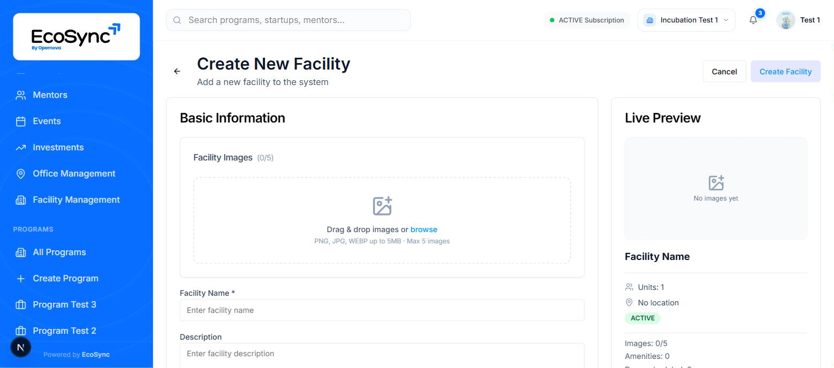The width and height of the screenshot is (834, 368).
Task: Open the Incubation Test 1 dropdown
Action: (686, 20)
